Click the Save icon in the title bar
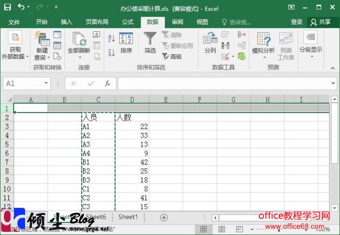 click(7, 7)
